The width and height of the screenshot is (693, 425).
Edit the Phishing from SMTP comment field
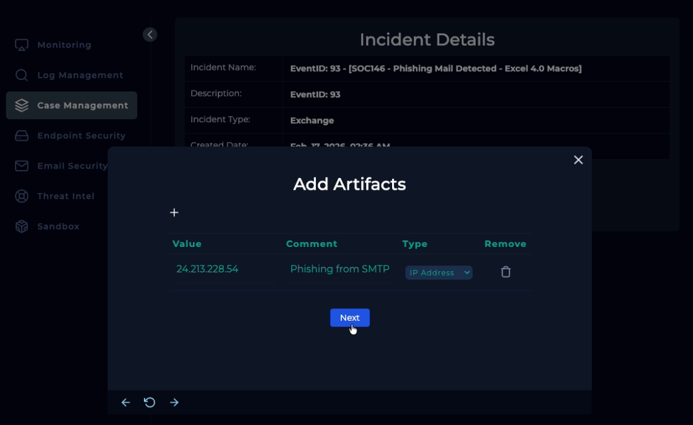click(339, 269)
